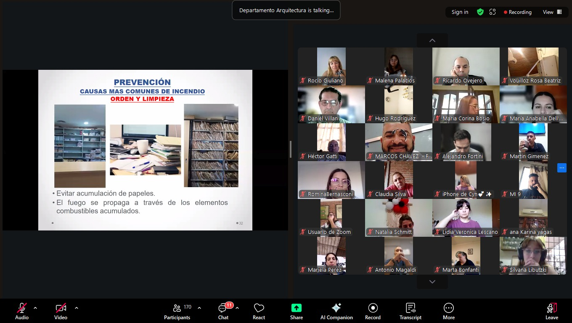The height and width of the screenshot is (323, 572).
Task: Click the panel divider handle beside slide
Action: [291, 149]
